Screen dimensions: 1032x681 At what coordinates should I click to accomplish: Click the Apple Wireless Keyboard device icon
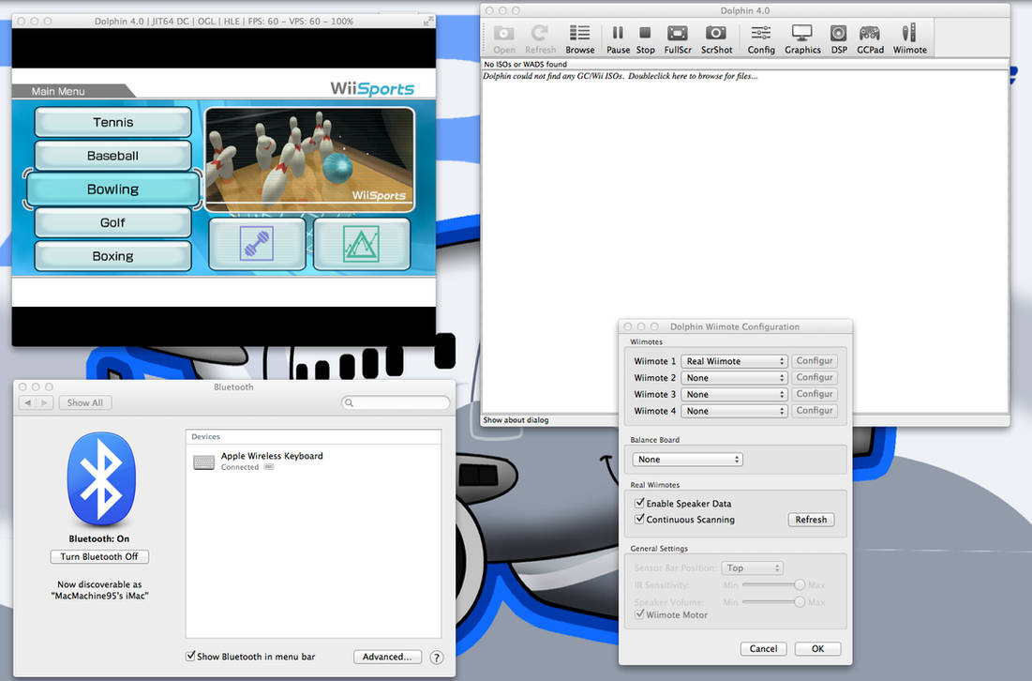click(204, 462)
